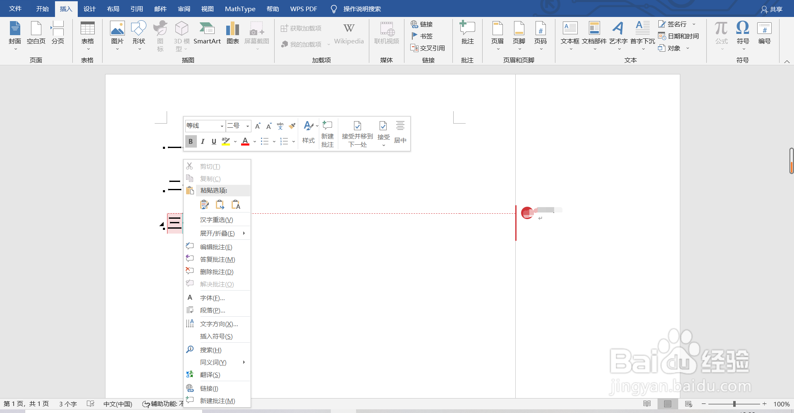Open 字体(F)... from context menu
Image resolution: width=794 pixels, height=413 pixels.
[217, 298]
